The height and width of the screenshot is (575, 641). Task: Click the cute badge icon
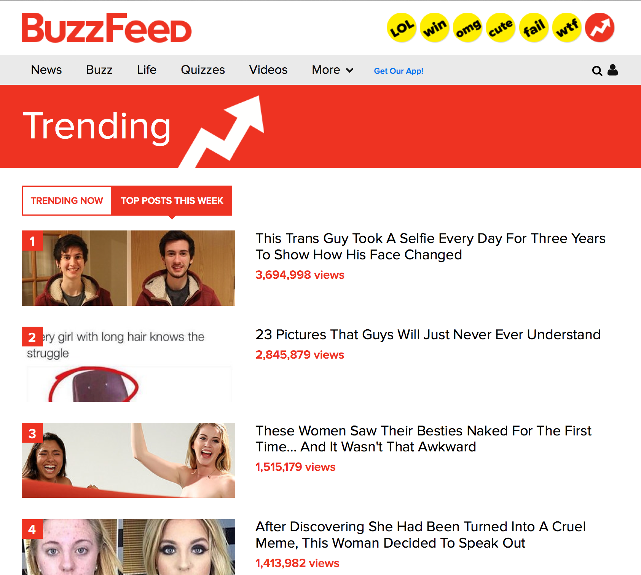501,28
